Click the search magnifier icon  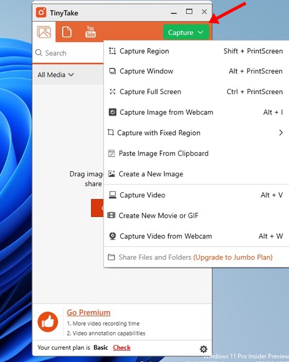(39, 53)
